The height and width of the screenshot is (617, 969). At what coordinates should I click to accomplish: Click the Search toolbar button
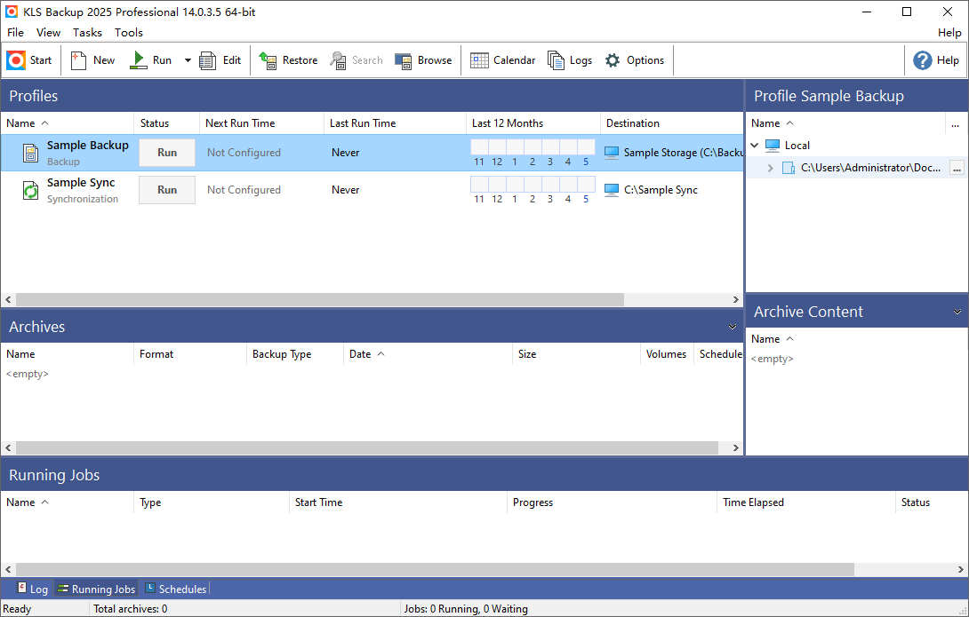click(356, 59)
